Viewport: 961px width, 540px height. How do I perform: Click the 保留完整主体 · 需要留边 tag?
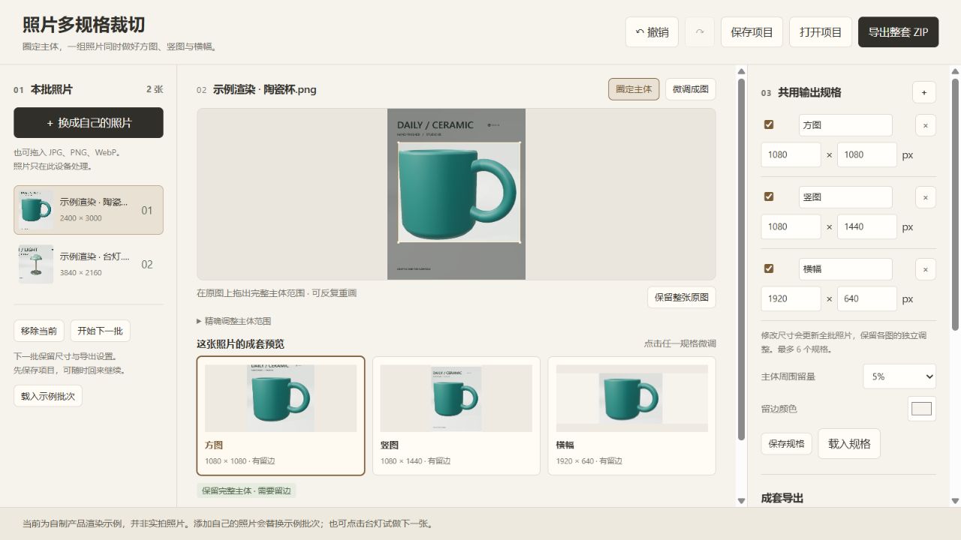246,490
